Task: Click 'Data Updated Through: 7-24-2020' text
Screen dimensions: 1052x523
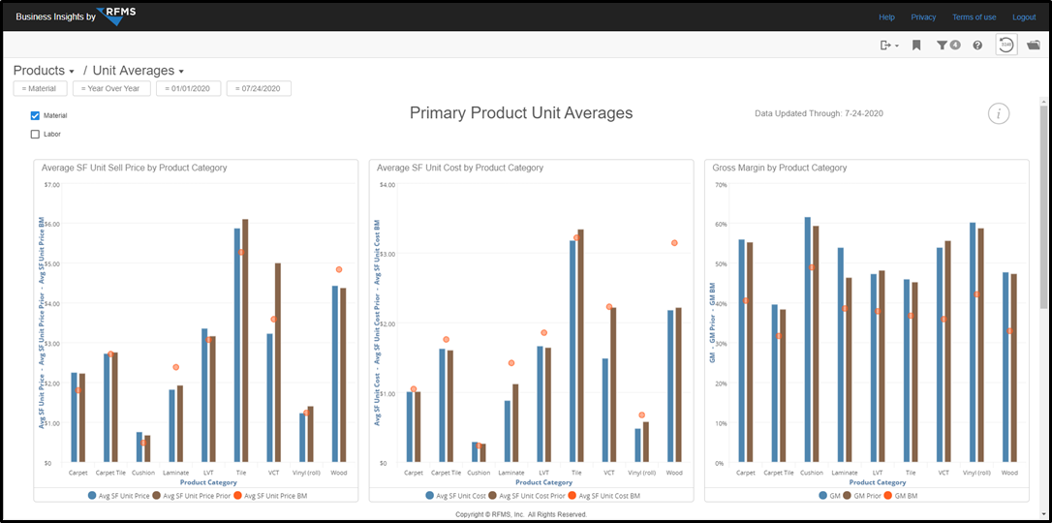Action: pos(819,114)
